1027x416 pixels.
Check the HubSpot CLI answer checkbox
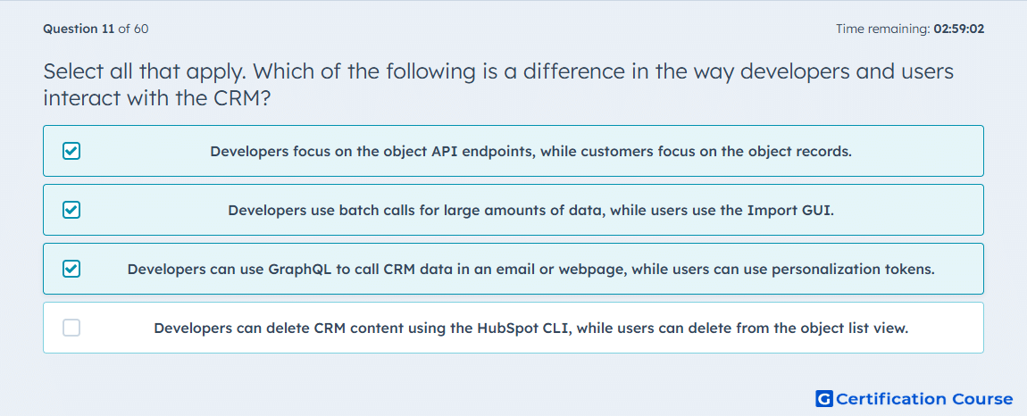click(71, 328)
